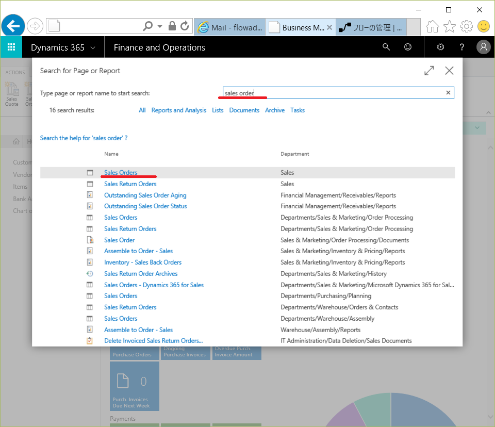Click the report icon next to Outstanding Sales Order Aging
495x427 pixels.
90,195
